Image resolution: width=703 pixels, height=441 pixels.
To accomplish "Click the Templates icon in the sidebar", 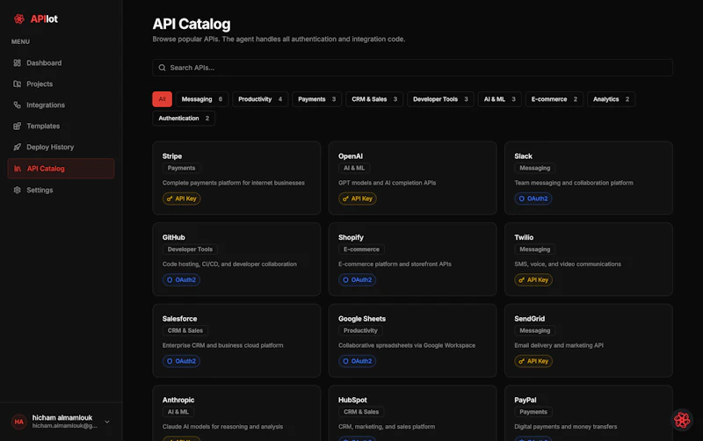I will (x=17, y=126).
